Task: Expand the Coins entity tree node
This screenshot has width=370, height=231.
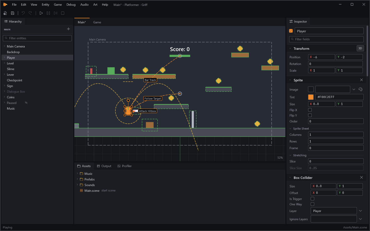Action: [x=4, y=97]
